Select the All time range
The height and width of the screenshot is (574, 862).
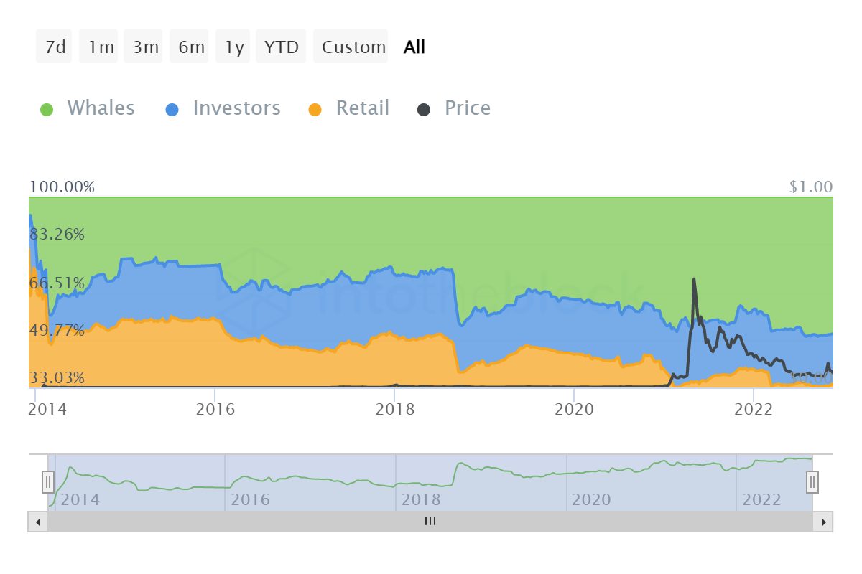point(414,47)
